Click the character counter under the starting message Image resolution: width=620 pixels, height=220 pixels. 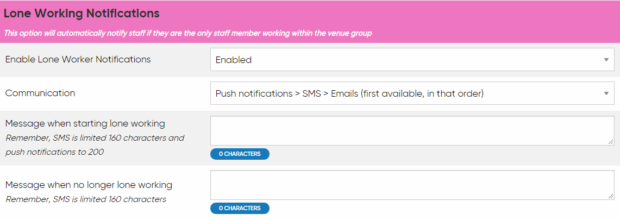(x=240, y=154)
